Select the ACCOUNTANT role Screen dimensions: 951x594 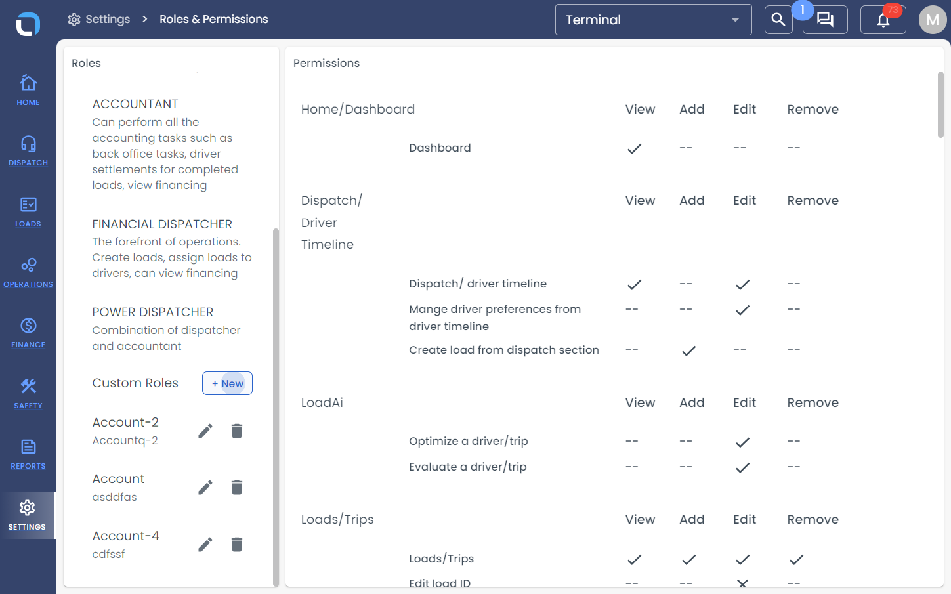point(135,104)
